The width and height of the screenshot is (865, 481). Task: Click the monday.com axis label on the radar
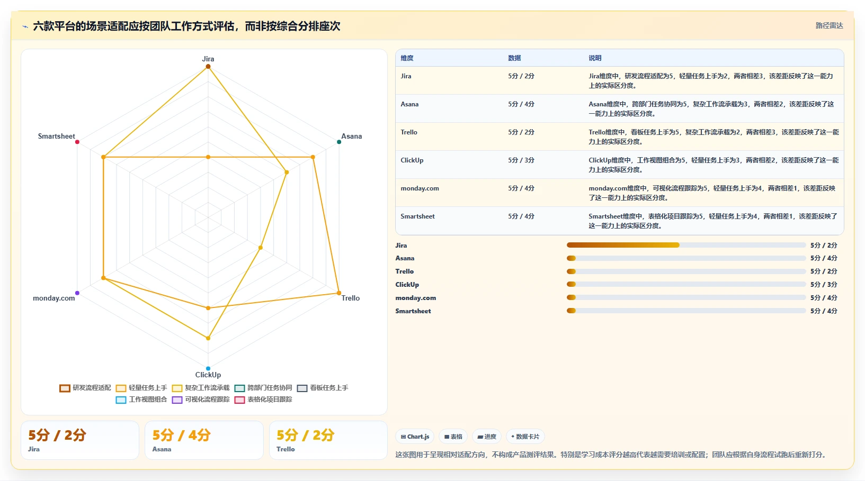coord(54,298)
